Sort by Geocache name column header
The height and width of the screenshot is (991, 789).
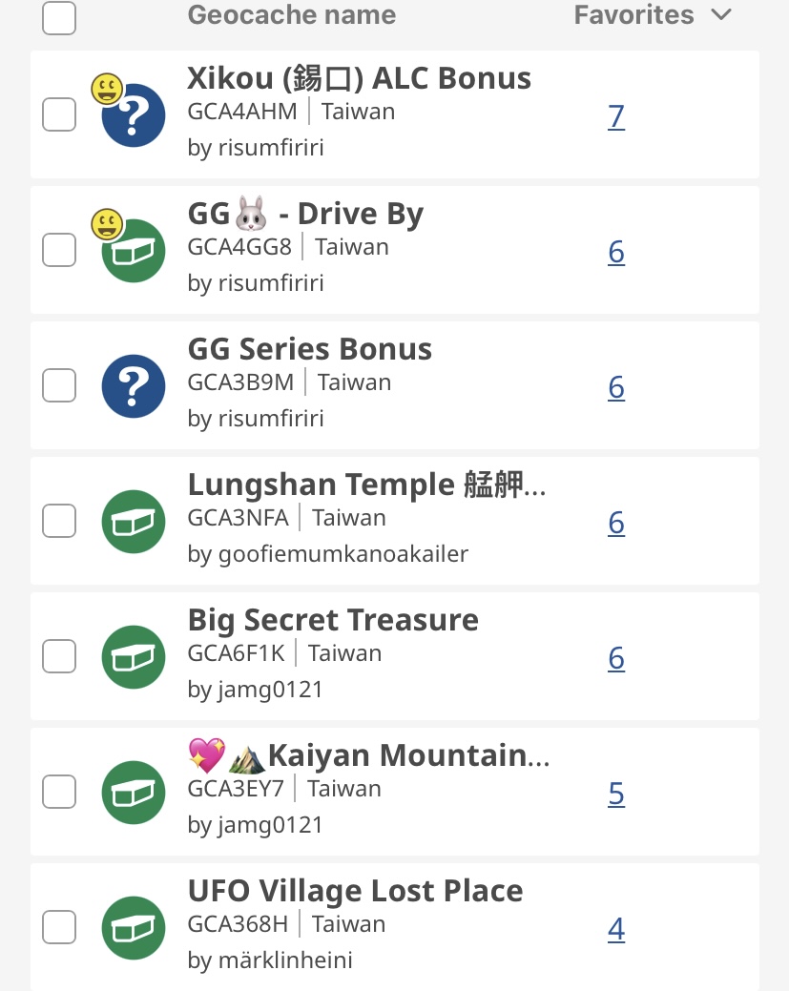292,14
